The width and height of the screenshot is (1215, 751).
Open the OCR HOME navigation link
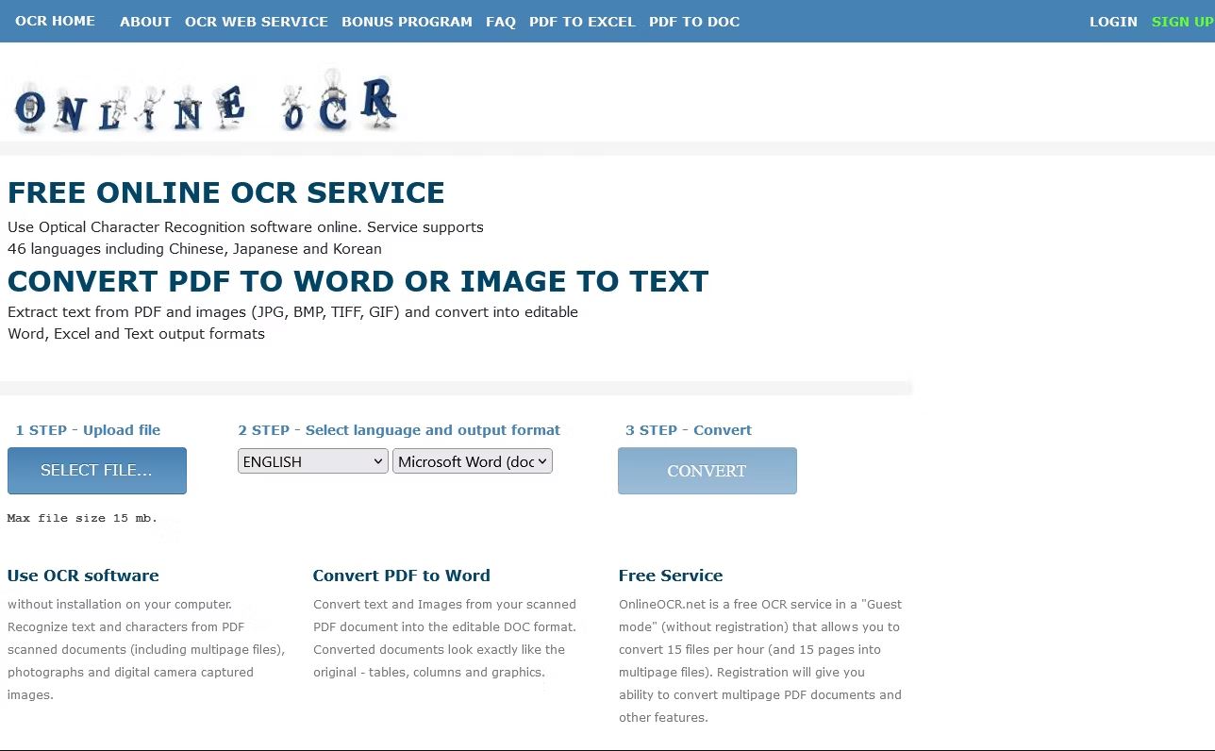(x=55, y=21)
